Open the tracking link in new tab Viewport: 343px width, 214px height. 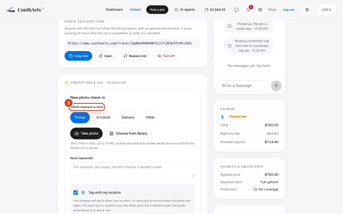coord(106,56)
